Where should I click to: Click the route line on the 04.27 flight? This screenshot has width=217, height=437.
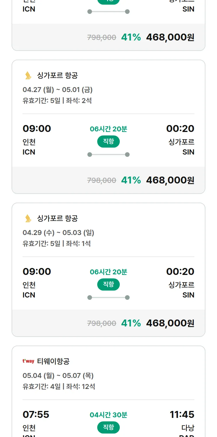(x=108, y=155)
